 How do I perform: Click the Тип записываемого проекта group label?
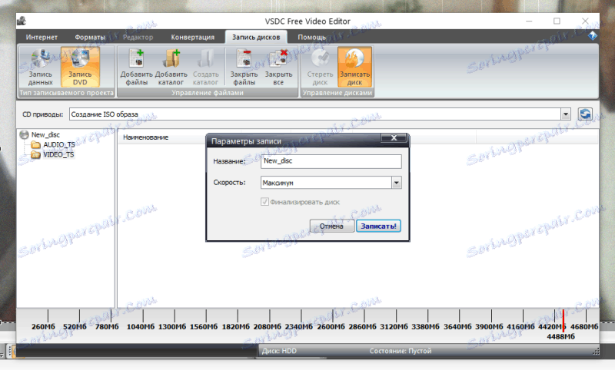[66, 93]
